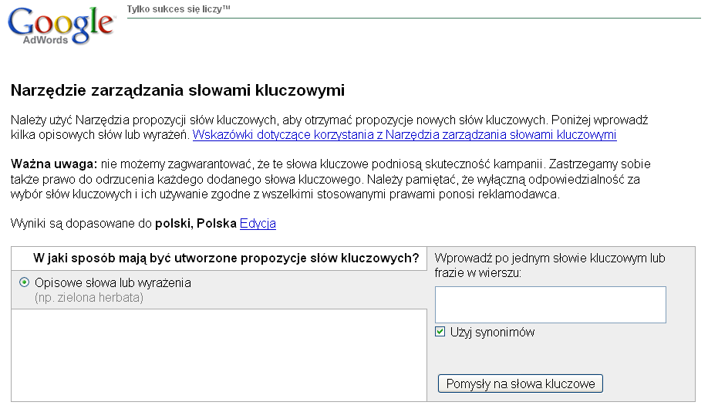Click the Wprowadź po jednym słowie kluczowym label
The image size is (708, 419).
tap(550, 265)
